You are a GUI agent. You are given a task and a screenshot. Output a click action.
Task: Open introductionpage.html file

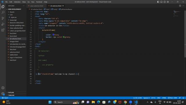17,47
